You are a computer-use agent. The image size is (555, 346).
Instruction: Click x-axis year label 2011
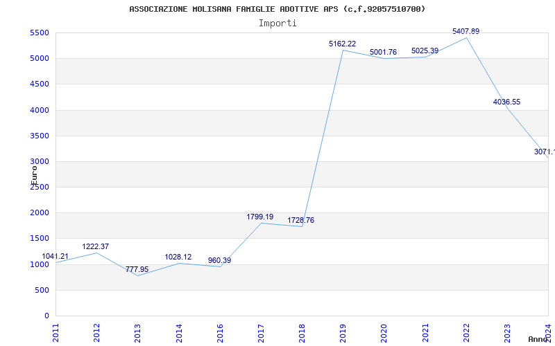pyautogui.click(x=55, y=333)
